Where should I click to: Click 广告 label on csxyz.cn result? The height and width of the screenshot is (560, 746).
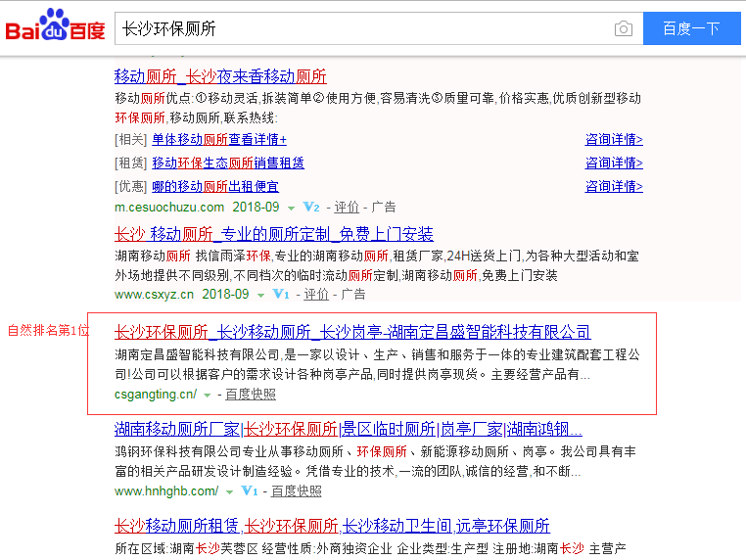pos(353,294)
